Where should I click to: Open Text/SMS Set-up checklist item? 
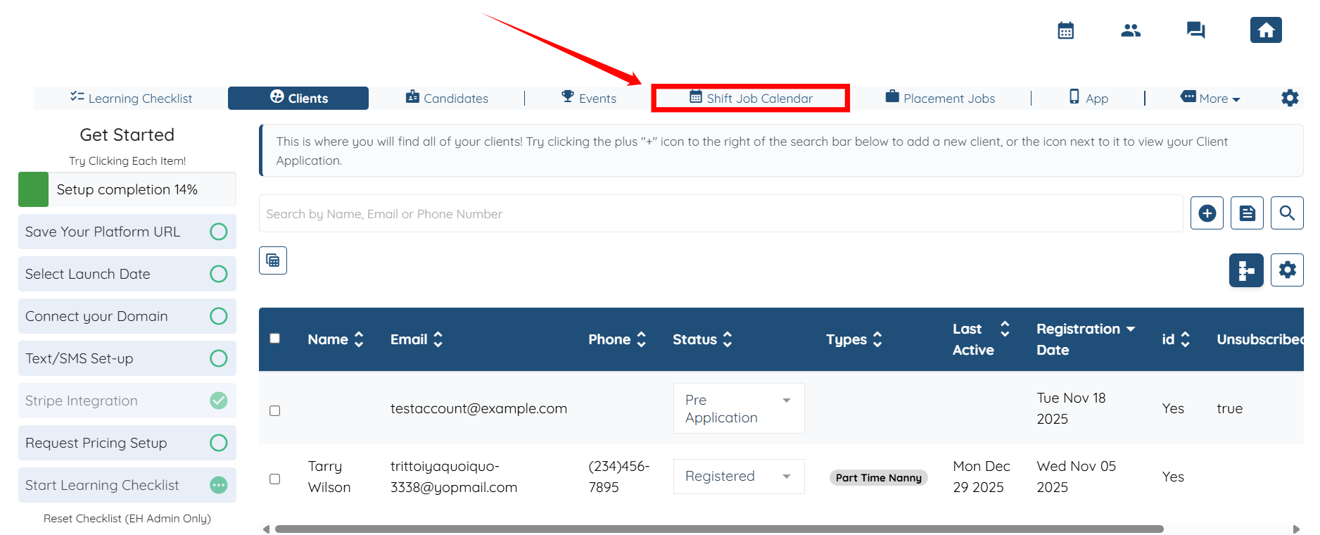pyautogui.click(x=127, y=358)
